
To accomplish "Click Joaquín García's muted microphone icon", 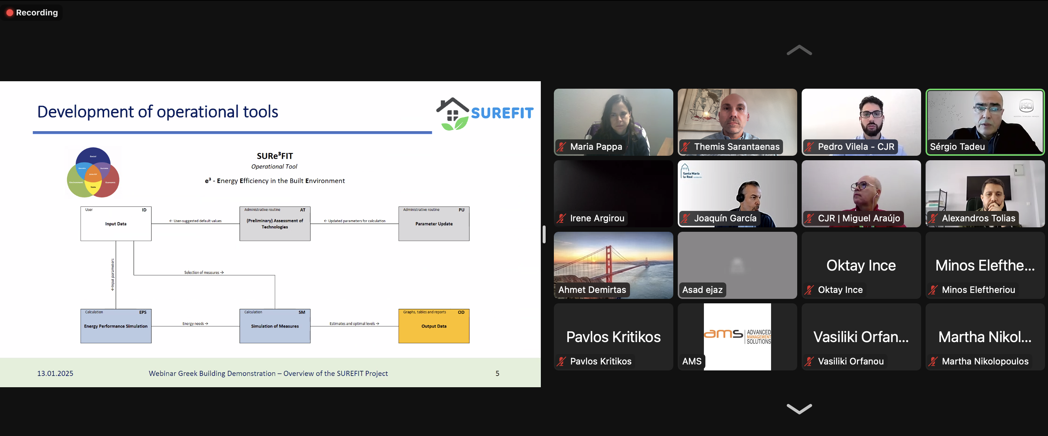I will point(686,218).
